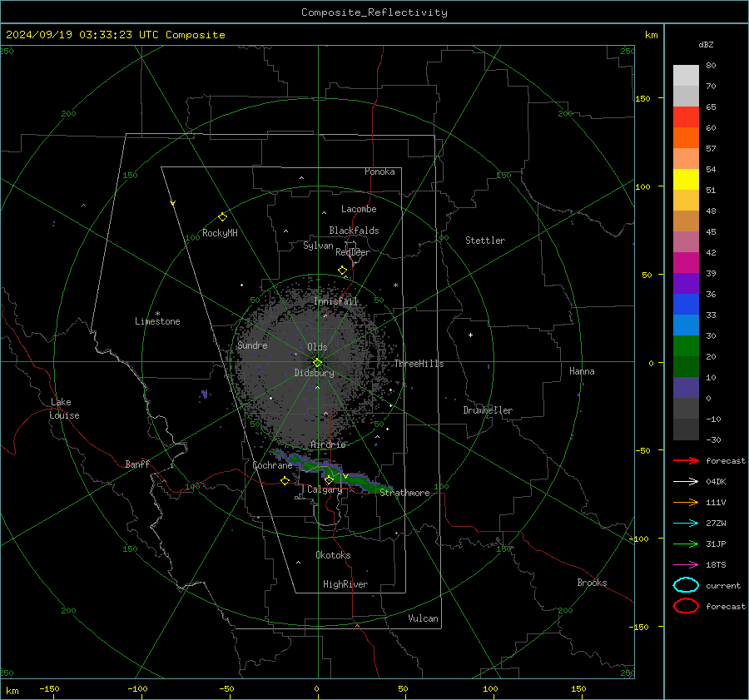Click the Brooks city label

pyautogui.click(x=592, y=583)
